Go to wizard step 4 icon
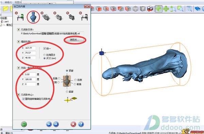Viewport: 204px width, 134px height. pyautogui.click(x=59, y=17)
